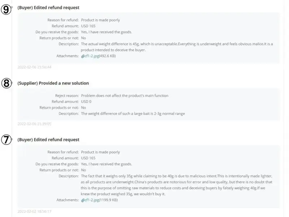Click the "(Supplier) Provided a new solution" heading
The height and width of the screenshot is (217, 289).
pyautogui.click(x=53, y=83)
